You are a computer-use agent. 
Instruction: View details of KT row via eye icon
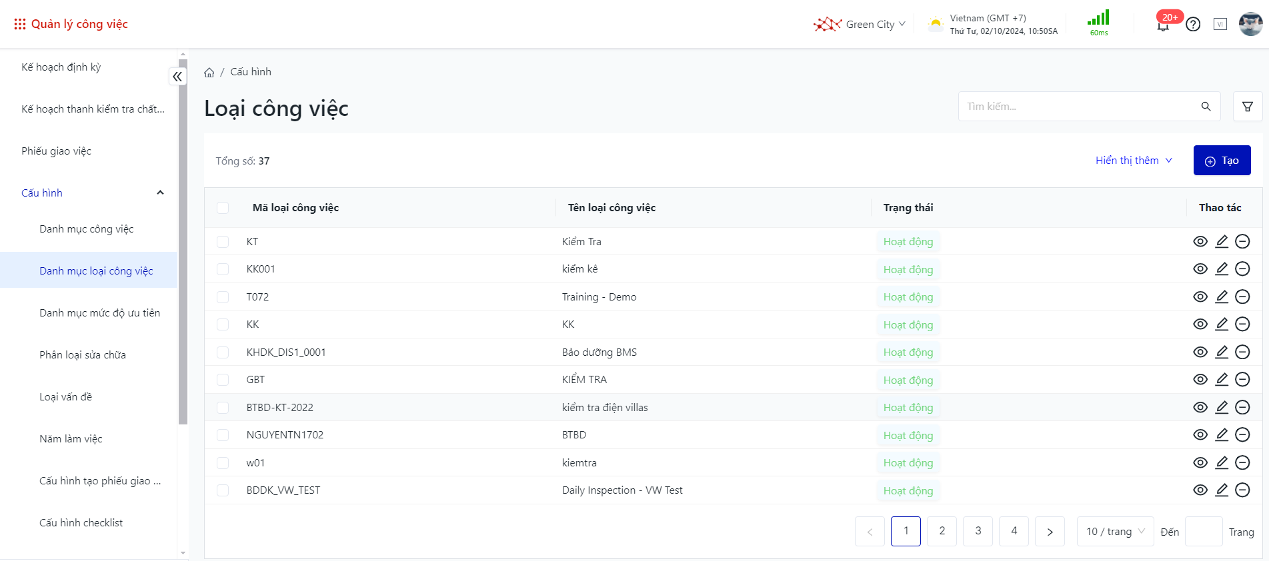(x=1200, y=241)
